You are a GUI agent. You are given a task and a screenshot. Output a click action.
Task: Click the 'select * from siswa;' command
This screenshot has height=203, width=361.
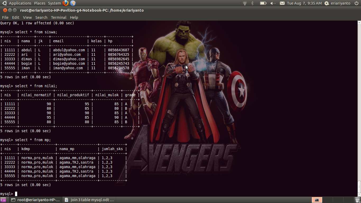36,32
